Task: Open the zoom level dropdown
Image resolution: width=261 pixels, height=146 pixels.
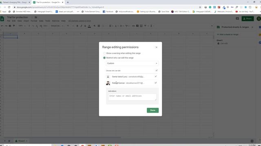Action: pyautogui.click(x=22, y=26)
